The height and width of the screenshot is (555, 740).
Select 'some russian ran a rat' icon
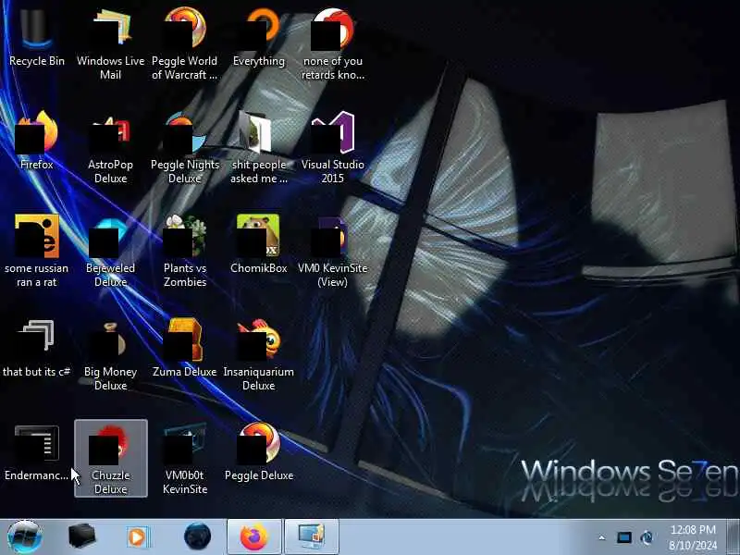tap(36, 251)
